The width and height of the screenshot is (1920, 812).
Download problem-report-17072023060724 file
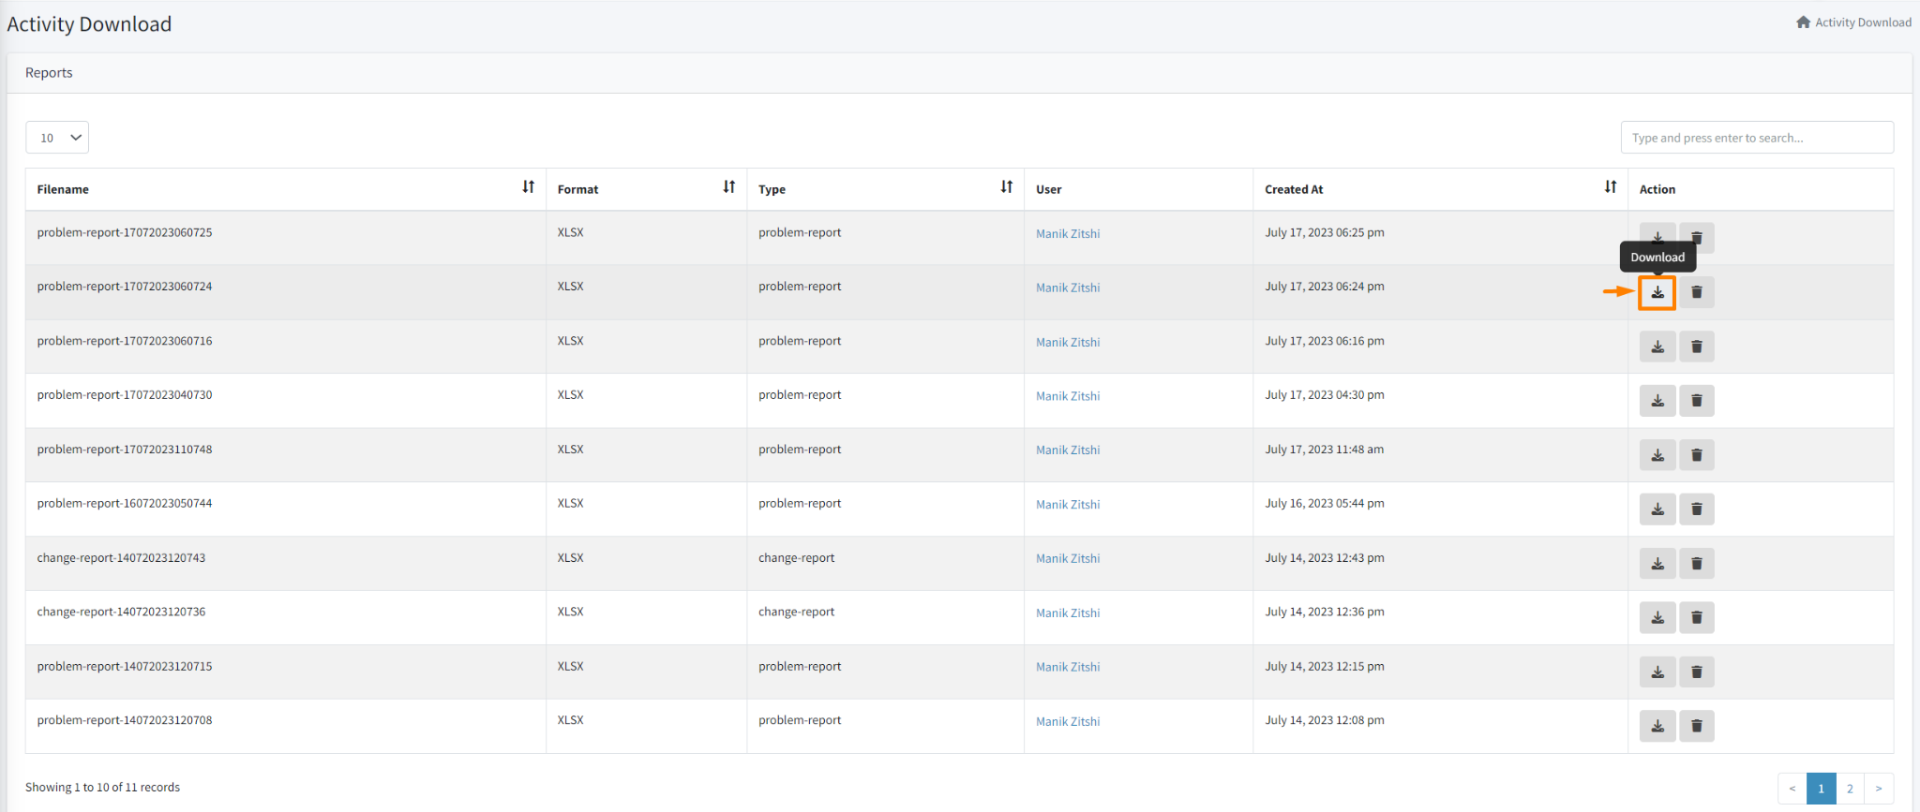1657,292
